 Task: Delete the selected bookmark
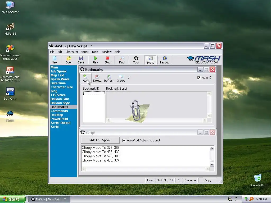(x=97, y=78)
